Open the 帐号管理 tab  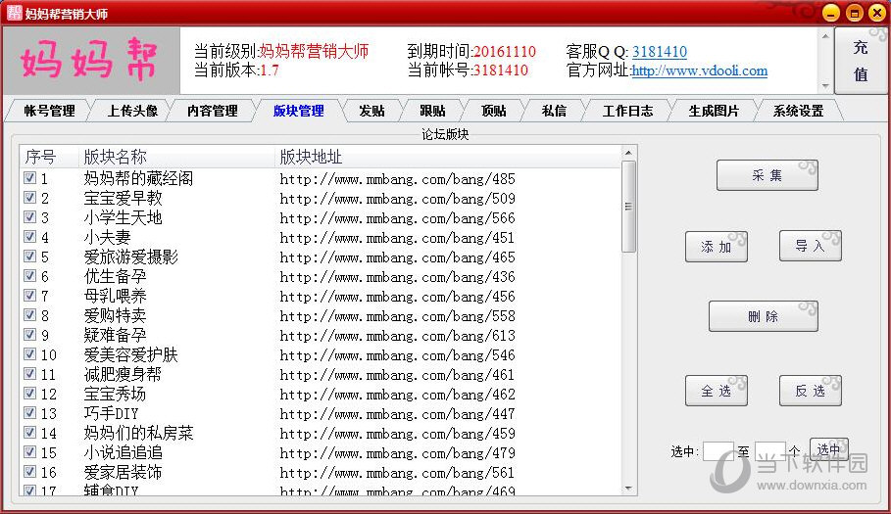click(x=49, y=111)
